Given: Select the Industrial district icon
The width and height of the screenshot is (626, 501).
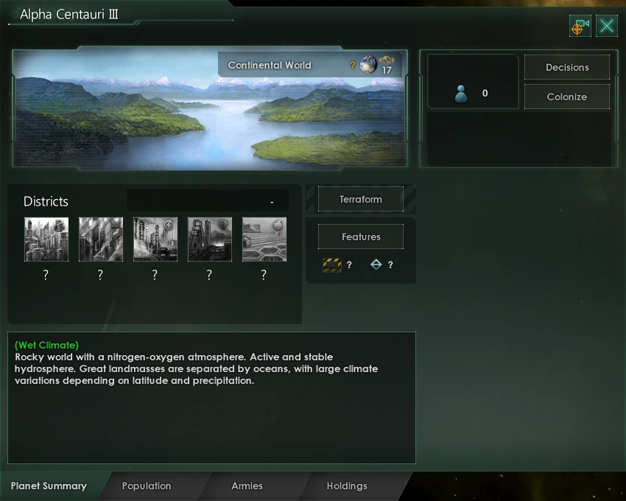Looking at the screenshot, I should [x=100, y=239].
